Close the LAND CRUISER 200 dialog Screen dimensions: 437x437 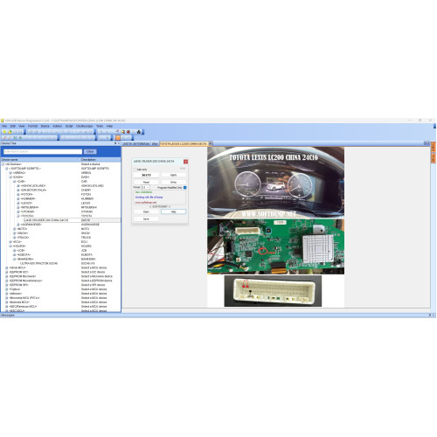[185, 162]
